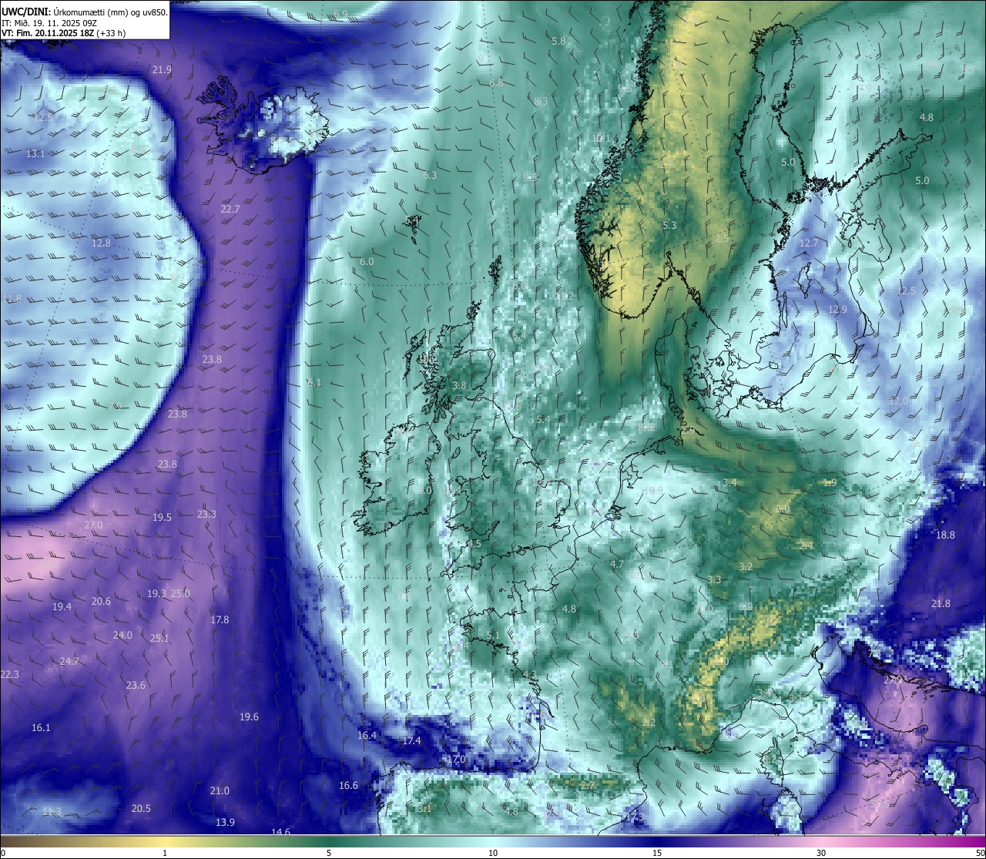Viewport: 986px width, 859px height.
Task: Click the 30 label on the color scale
Action: 821,853
